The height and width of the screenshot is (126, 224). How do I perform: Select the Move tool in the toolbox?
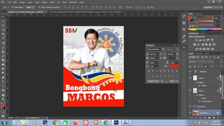click(x=3, y=17)
